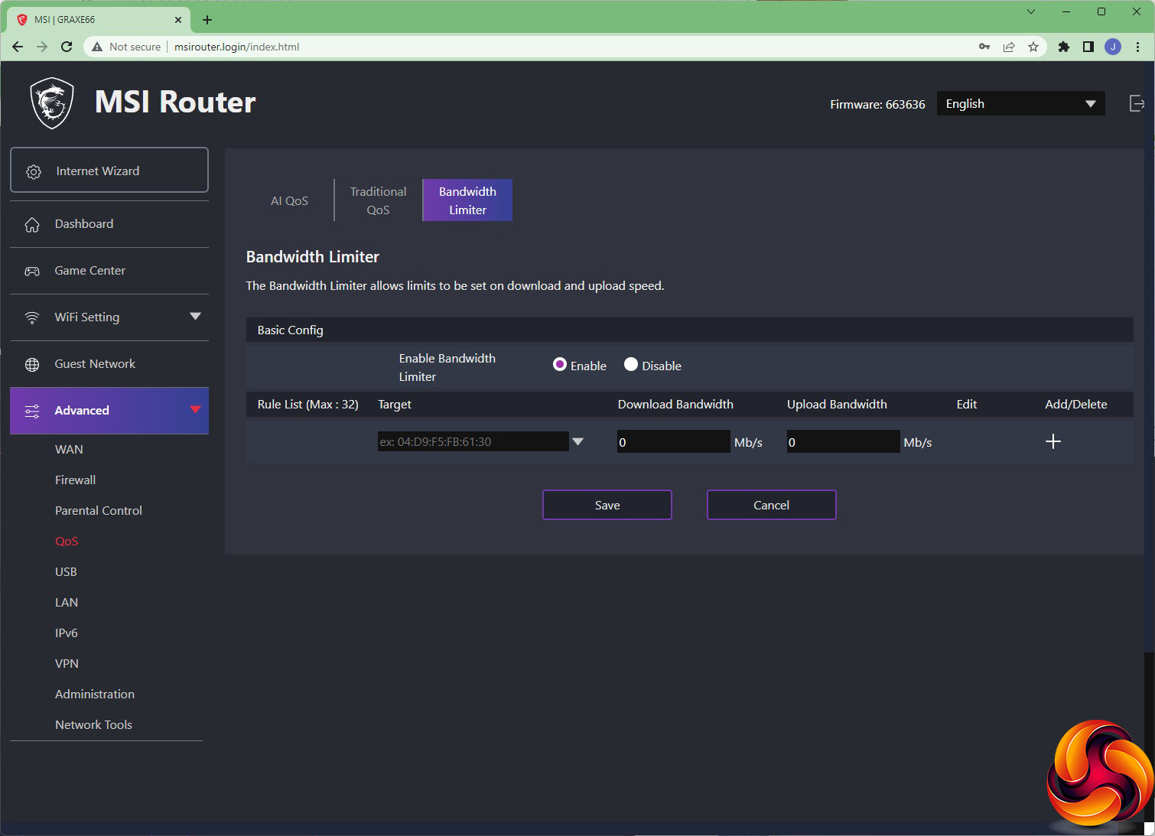Screen dimensions: 1155x836
Task: Click the MSI Router title text
Action: pos(175,102)
